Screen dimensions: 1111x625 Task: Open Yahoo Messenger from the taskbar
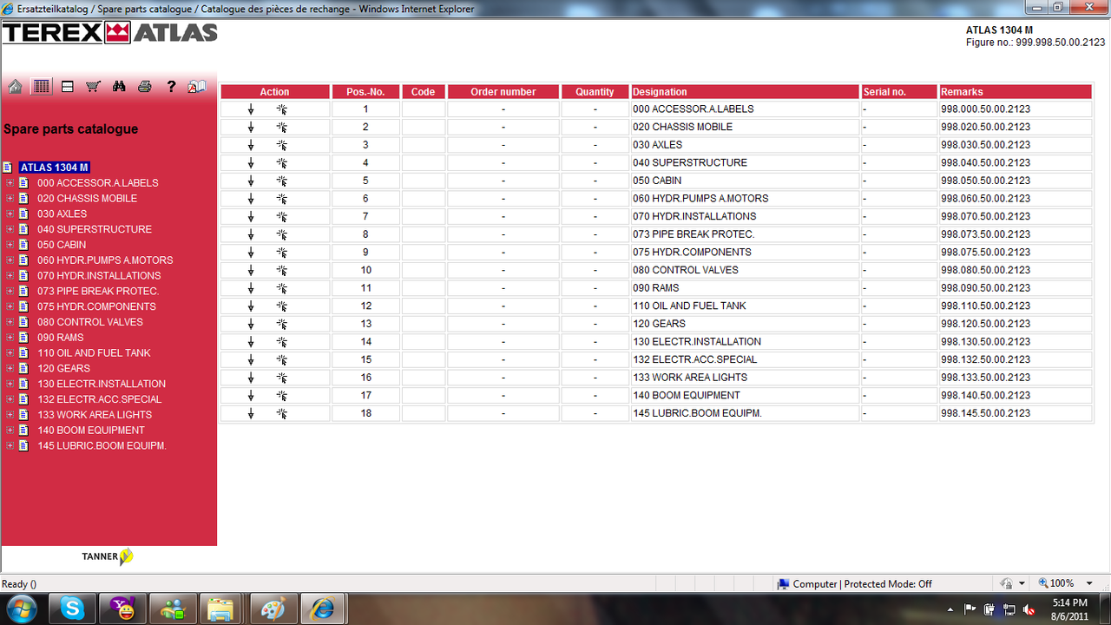click(122, 609)
